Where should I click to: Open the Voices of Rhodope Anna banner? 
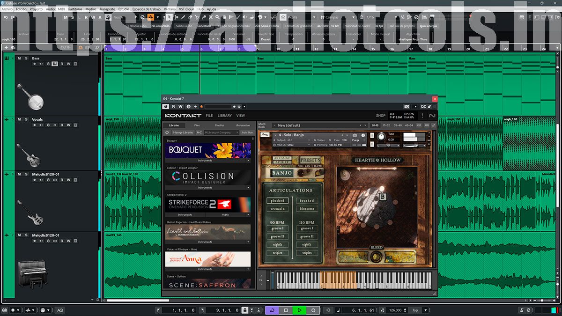click(208, 259)
